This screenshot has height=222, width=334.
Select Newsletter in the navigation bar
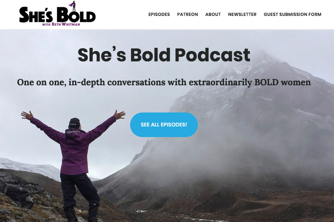[x=242, y=15]
